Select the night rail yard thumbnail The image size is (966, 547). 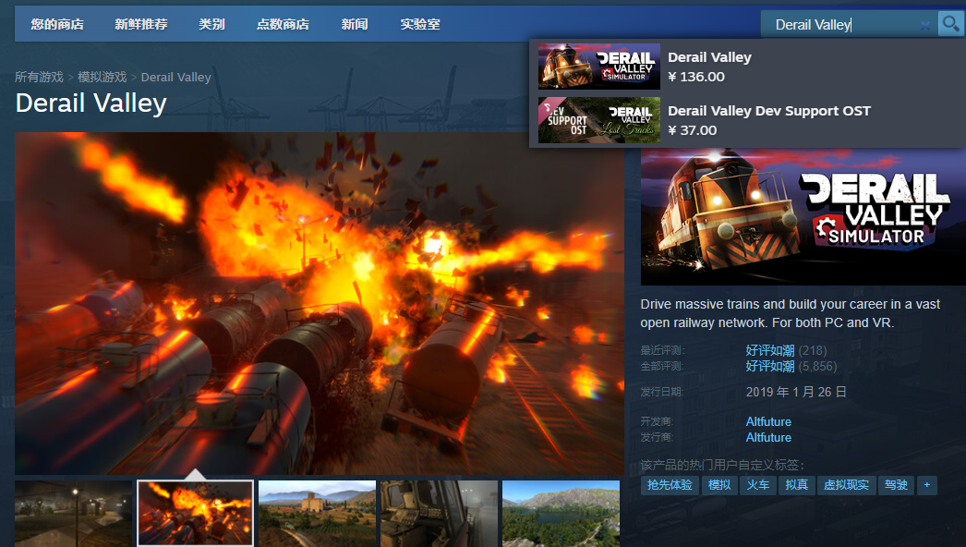point(73,513)
